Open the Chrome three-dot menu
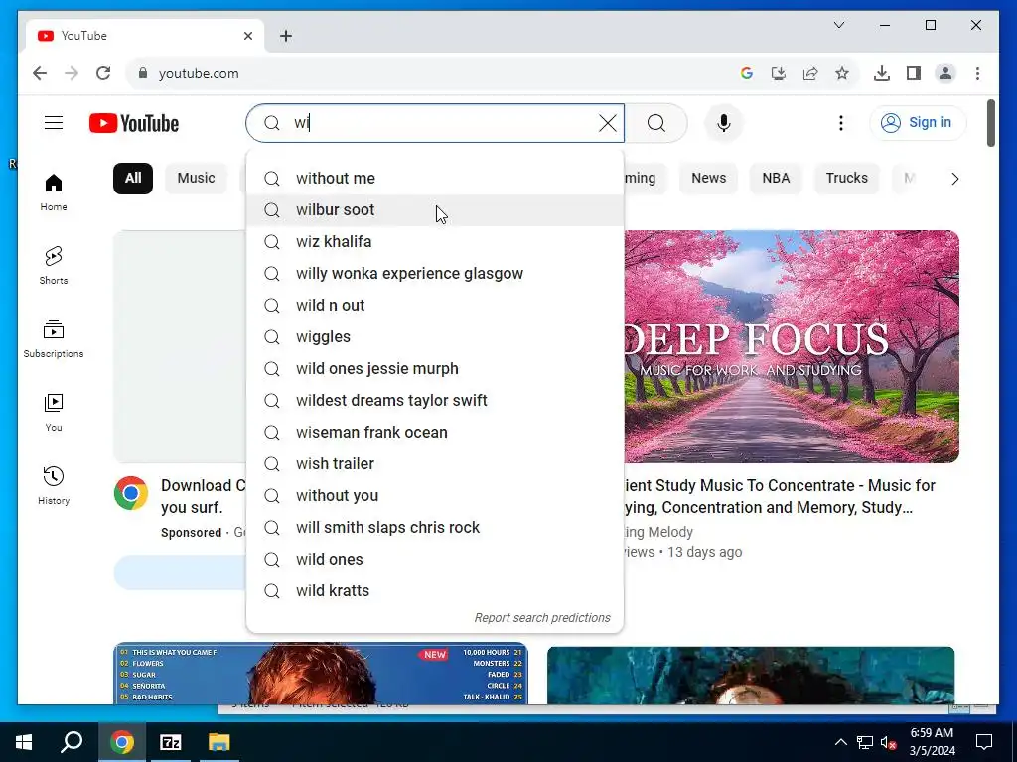Screen dimensions: 1017x762 point(977,73)
